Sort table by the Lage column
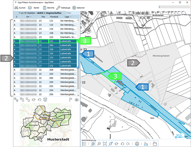 (x=67, y=17)
